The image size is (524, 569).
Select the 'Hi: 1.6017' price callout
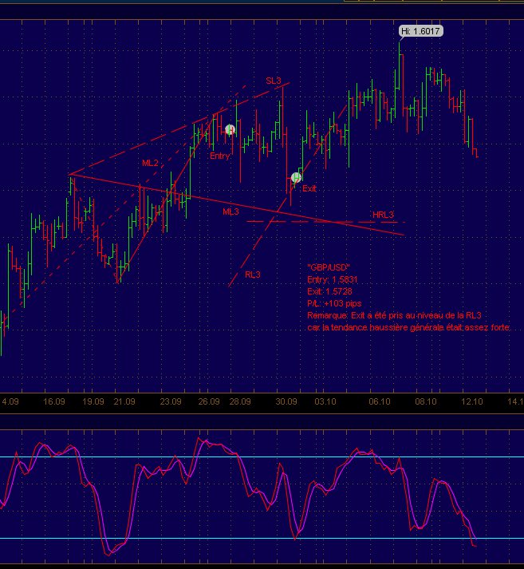pos(420,31)
